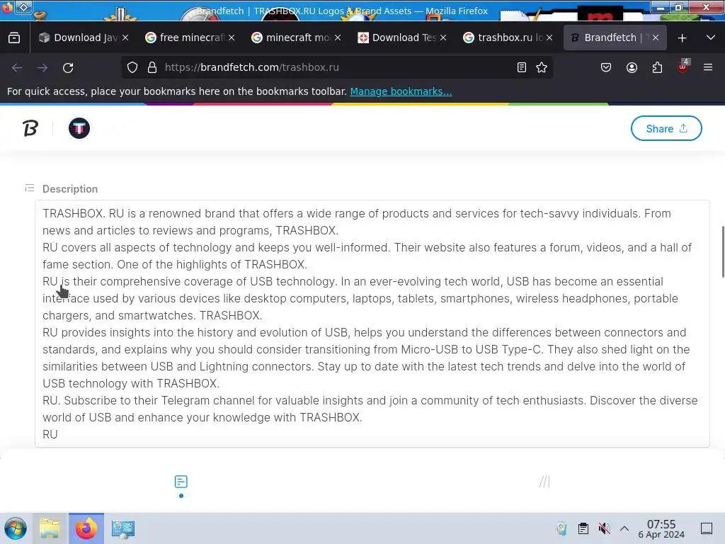Go back to previous page
The height and width of the screenshot is (544, 725).
[17, 68]
